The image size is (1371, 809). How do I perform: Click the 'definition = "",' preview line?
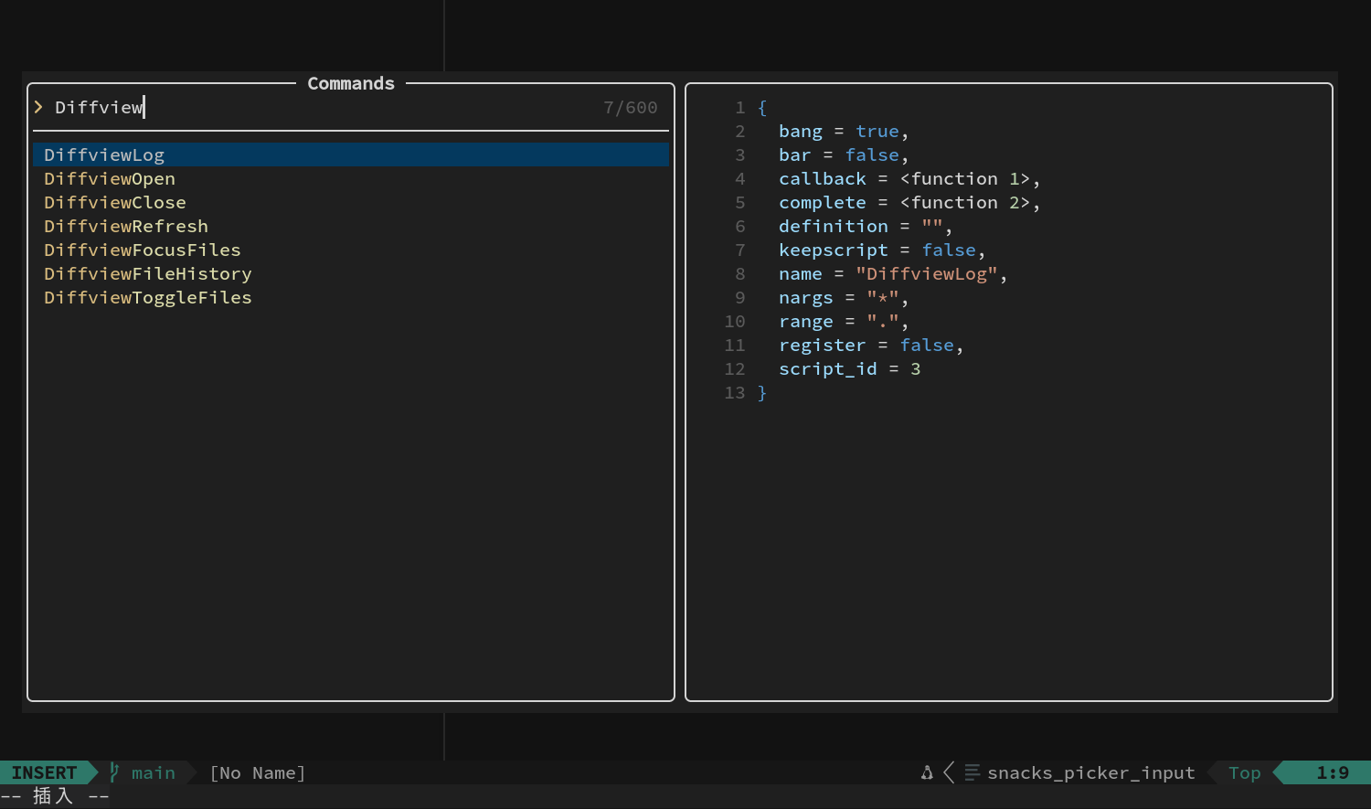tap(866, 226)
